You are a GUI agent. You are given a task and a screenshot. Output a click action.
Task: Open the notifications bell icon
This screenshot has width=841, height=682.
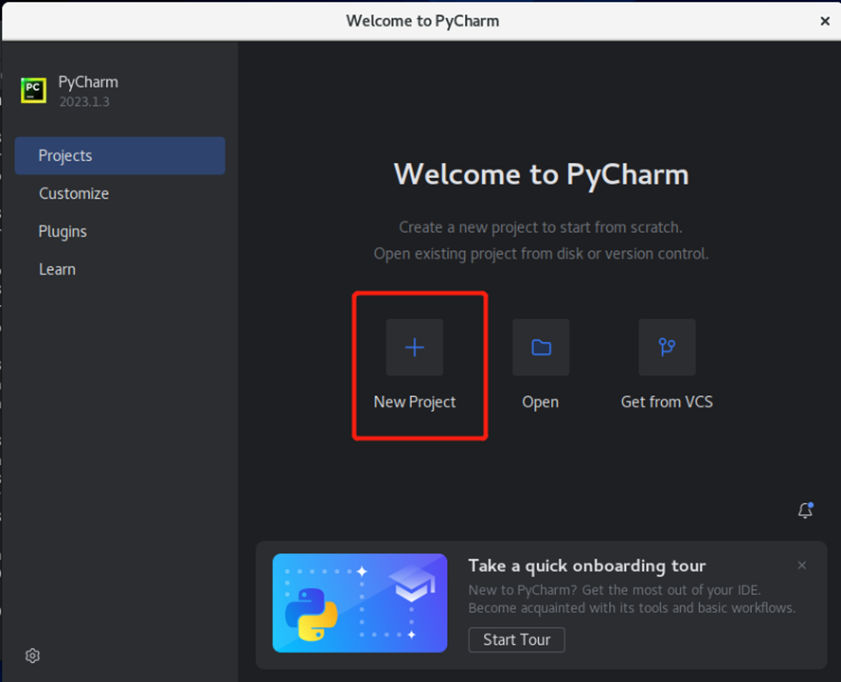(805, 511)
